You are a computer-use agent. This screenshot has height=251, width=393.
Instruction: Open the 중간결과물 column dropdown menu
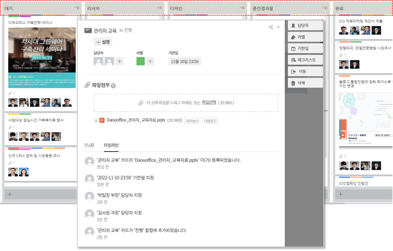pyautogui.click(x=325, y=8)
